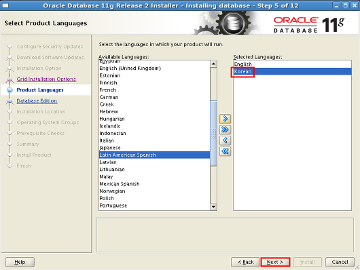Click the window menu icon in the title bar
360x270 pixels.
point(5,5)
